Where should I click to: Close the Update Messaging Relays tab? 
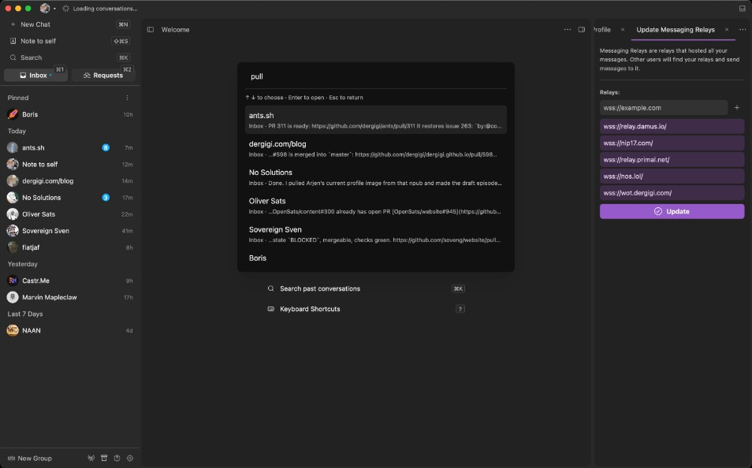727,30
